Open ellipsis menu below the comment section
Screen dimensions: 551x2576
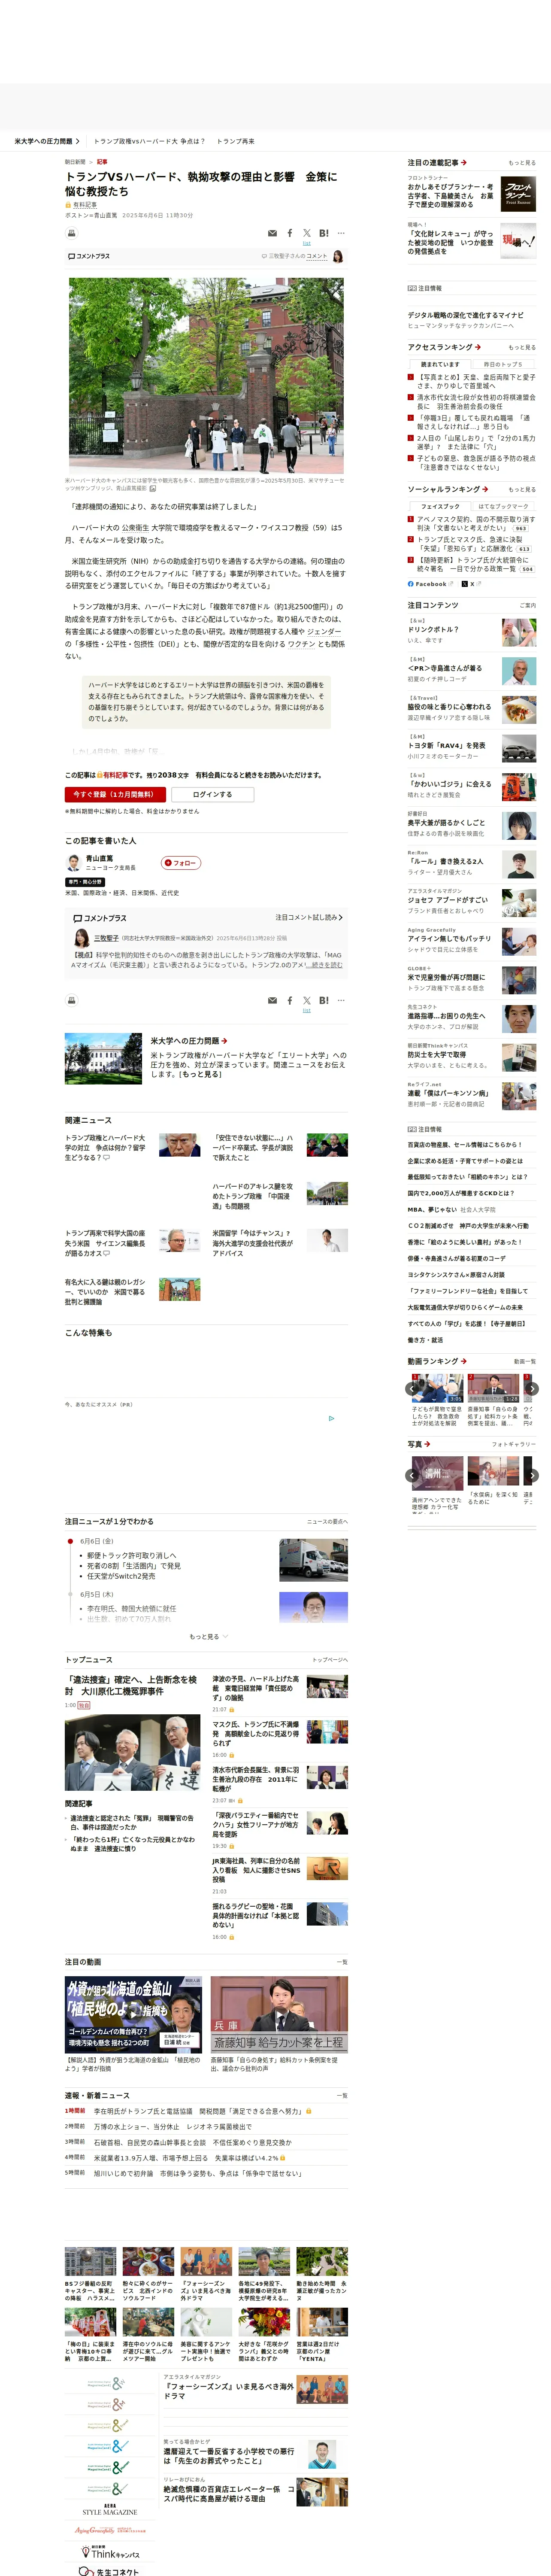pyautogui.click(x=341, y=1000)
